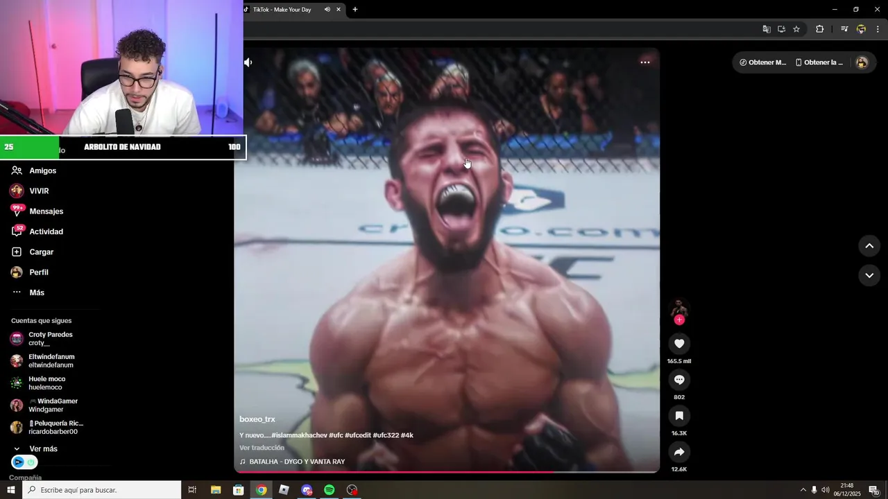The width and height of the screenshot is (888, 499).
Task: Expand the Más menu in the sidebar
Action: coord(37,292)
